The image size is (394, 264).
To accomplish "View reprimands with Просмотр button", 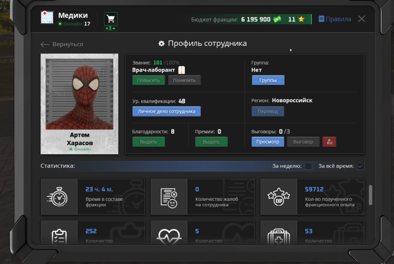I will pos(268,142).
